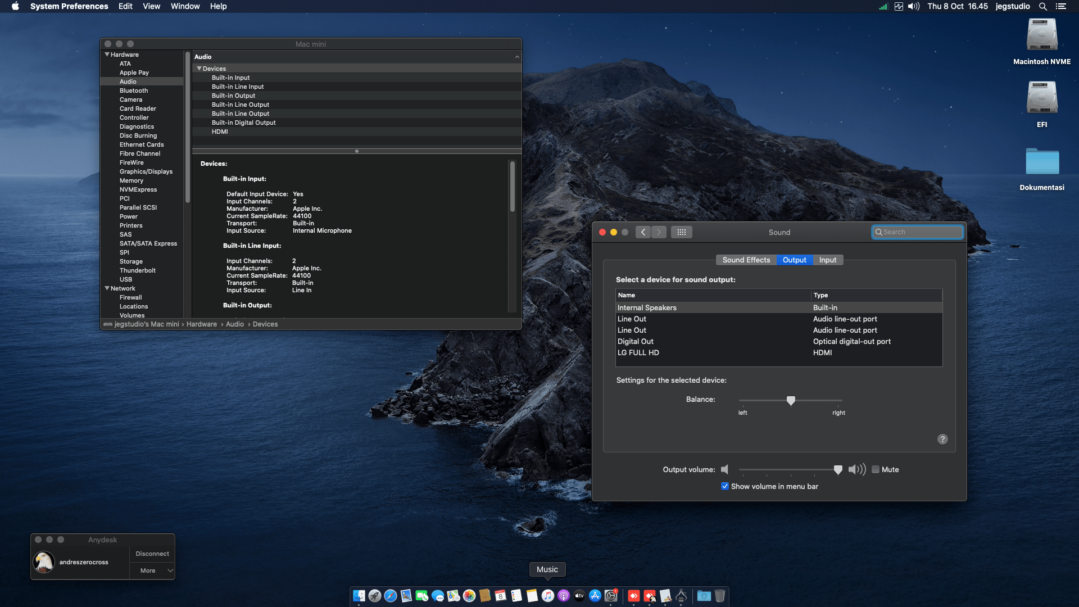1079x607 pixels.
Task: Click Show All grid icon in Sound window
Action: coord(681,232)
